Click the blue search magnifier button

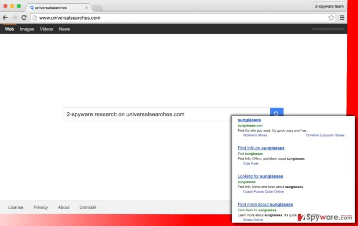click(276, 112)
